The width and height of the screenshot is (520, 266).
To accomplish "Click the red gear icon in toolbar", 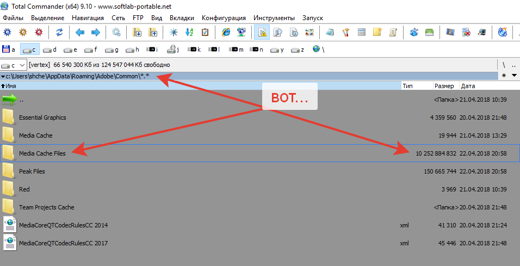I will point(39,32).
